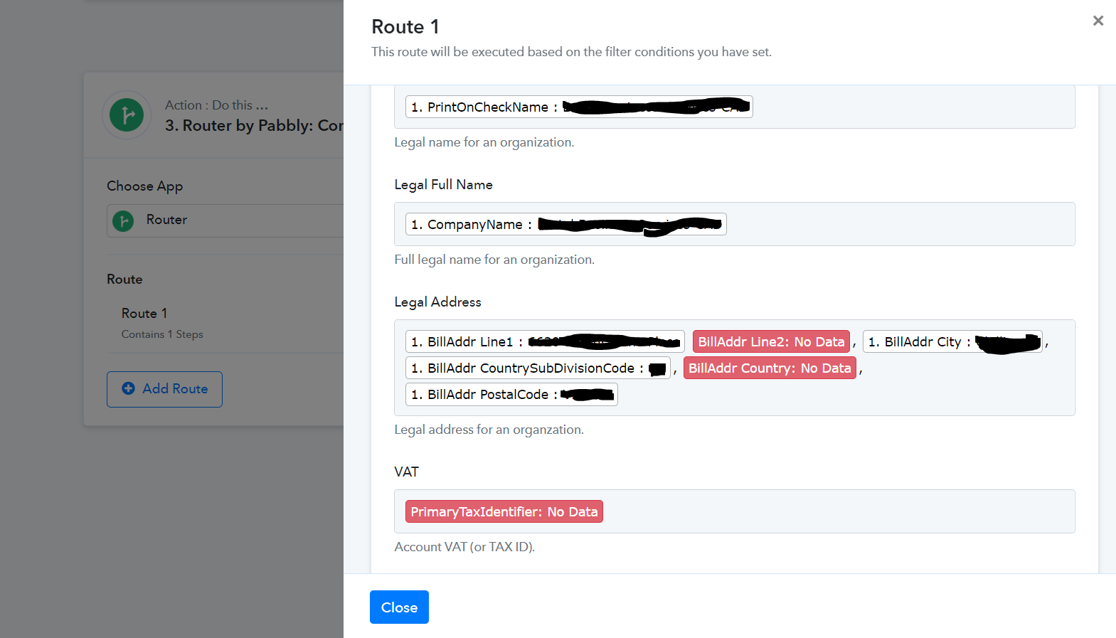Open the Router app selection field
This screenshot has height=638, width=1116.
click(225, 220)
